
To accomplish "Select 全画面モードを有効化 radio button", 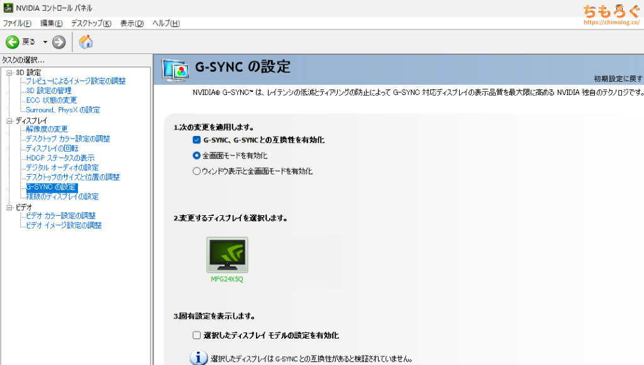I will 196,155.
